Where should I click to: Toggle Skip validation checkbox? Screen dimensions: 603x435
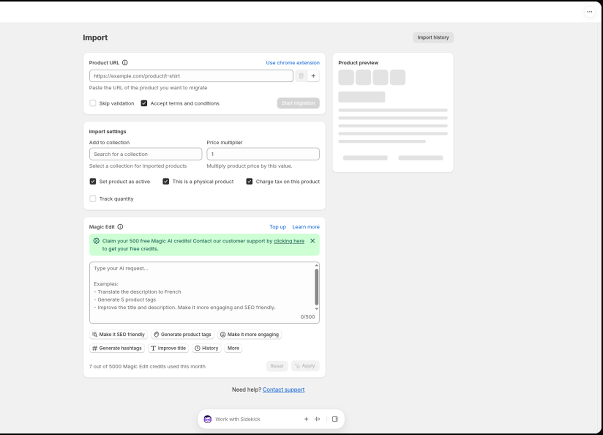coord(93,103)
